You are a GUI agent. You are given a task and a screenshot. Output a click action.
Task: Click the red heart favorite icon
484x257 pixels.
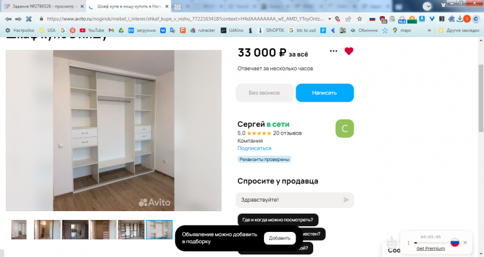[349, 51]
